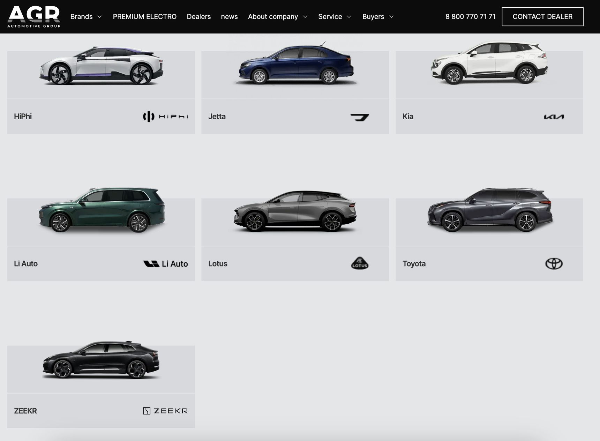Image resolution: width=600 pixels, height=441 pixels.
Task: Open the news section
Action: [x=229, y=17]
